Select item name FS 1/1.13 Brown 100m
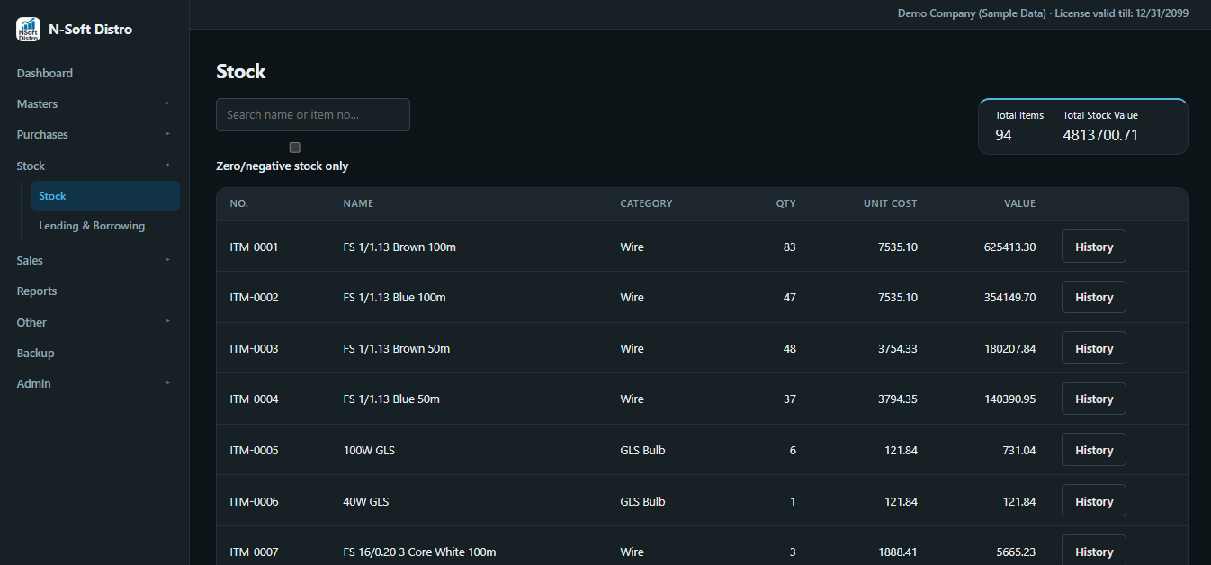The height and width of the screenshot is (565, 1211). point(399,247)
